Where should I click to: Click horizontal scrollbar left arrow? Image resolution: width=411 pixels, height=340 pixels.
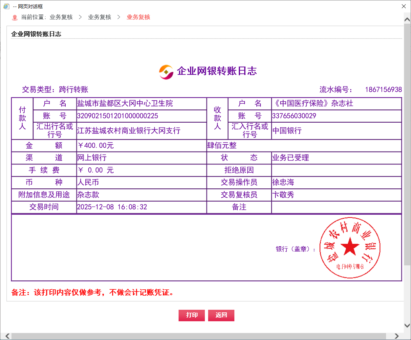pyautogui.click(x=7, y=336)
